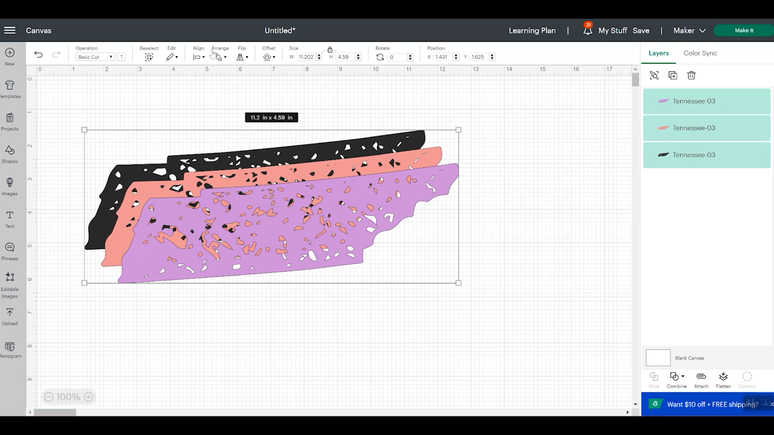Click the Attach button
The width and height of the screenshot is (774, 435).
click(x=701, y=380)
